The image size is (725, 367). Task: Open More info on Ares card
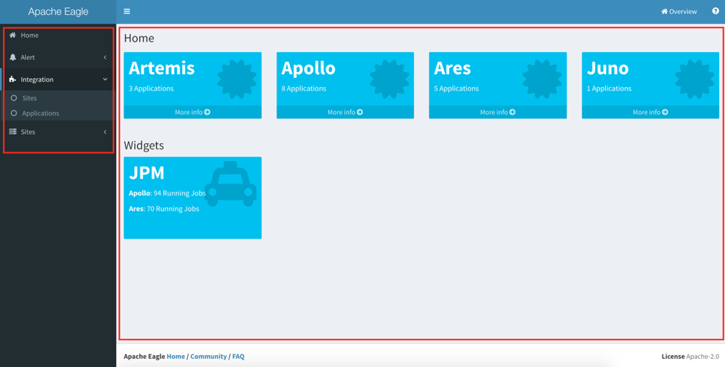pos(497,112)
